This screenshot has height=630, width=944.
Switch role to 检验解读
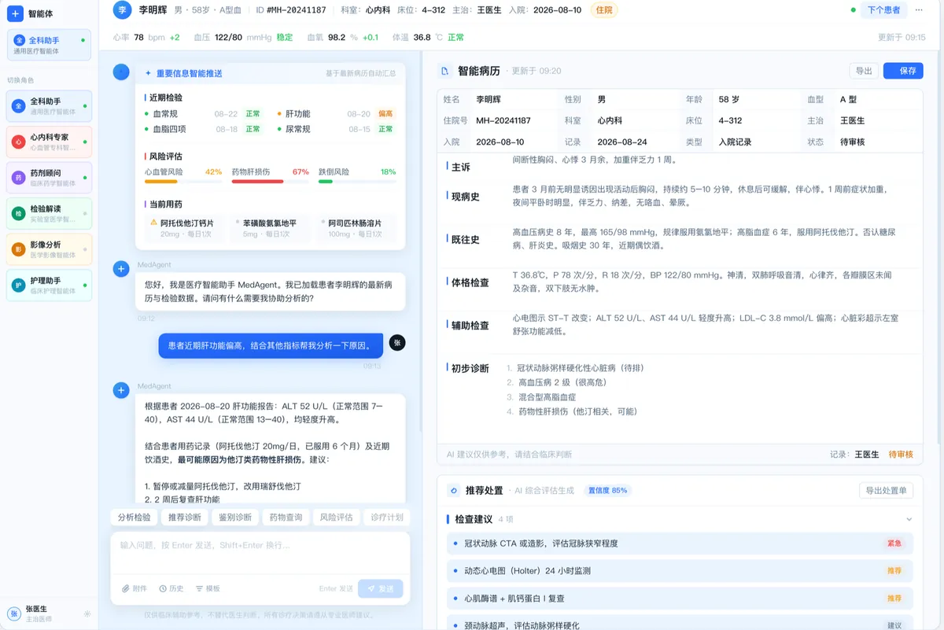49,213
